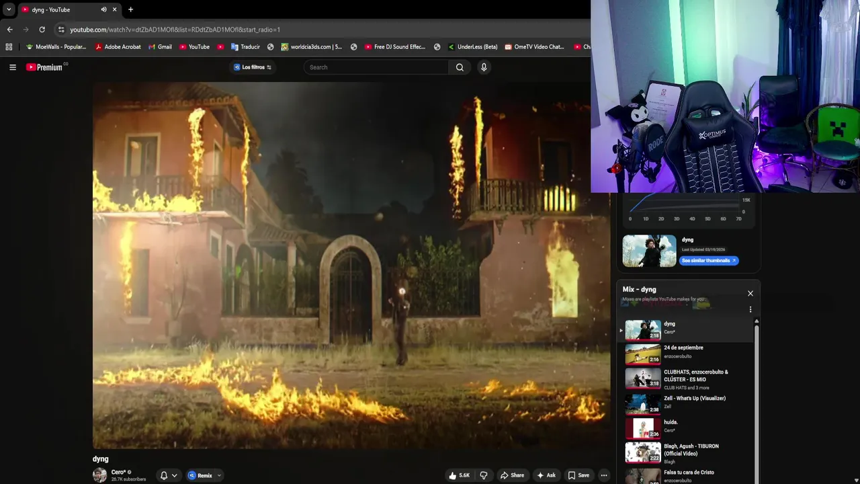
Task: Expand the Remix dropdown arrow
Action: pyautogui.click(x=219, y=475)
